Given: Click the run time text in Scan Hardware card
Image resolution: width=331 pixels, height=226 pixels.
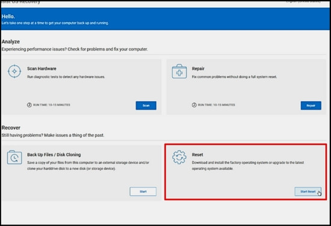Looking at the screenshot, I should [52, 105].
